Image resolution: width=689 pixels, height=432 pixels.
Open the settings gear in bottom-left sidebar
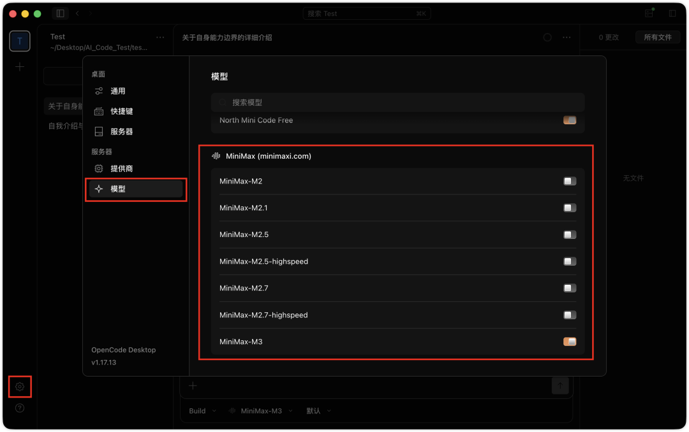click(x=20, y=387)
